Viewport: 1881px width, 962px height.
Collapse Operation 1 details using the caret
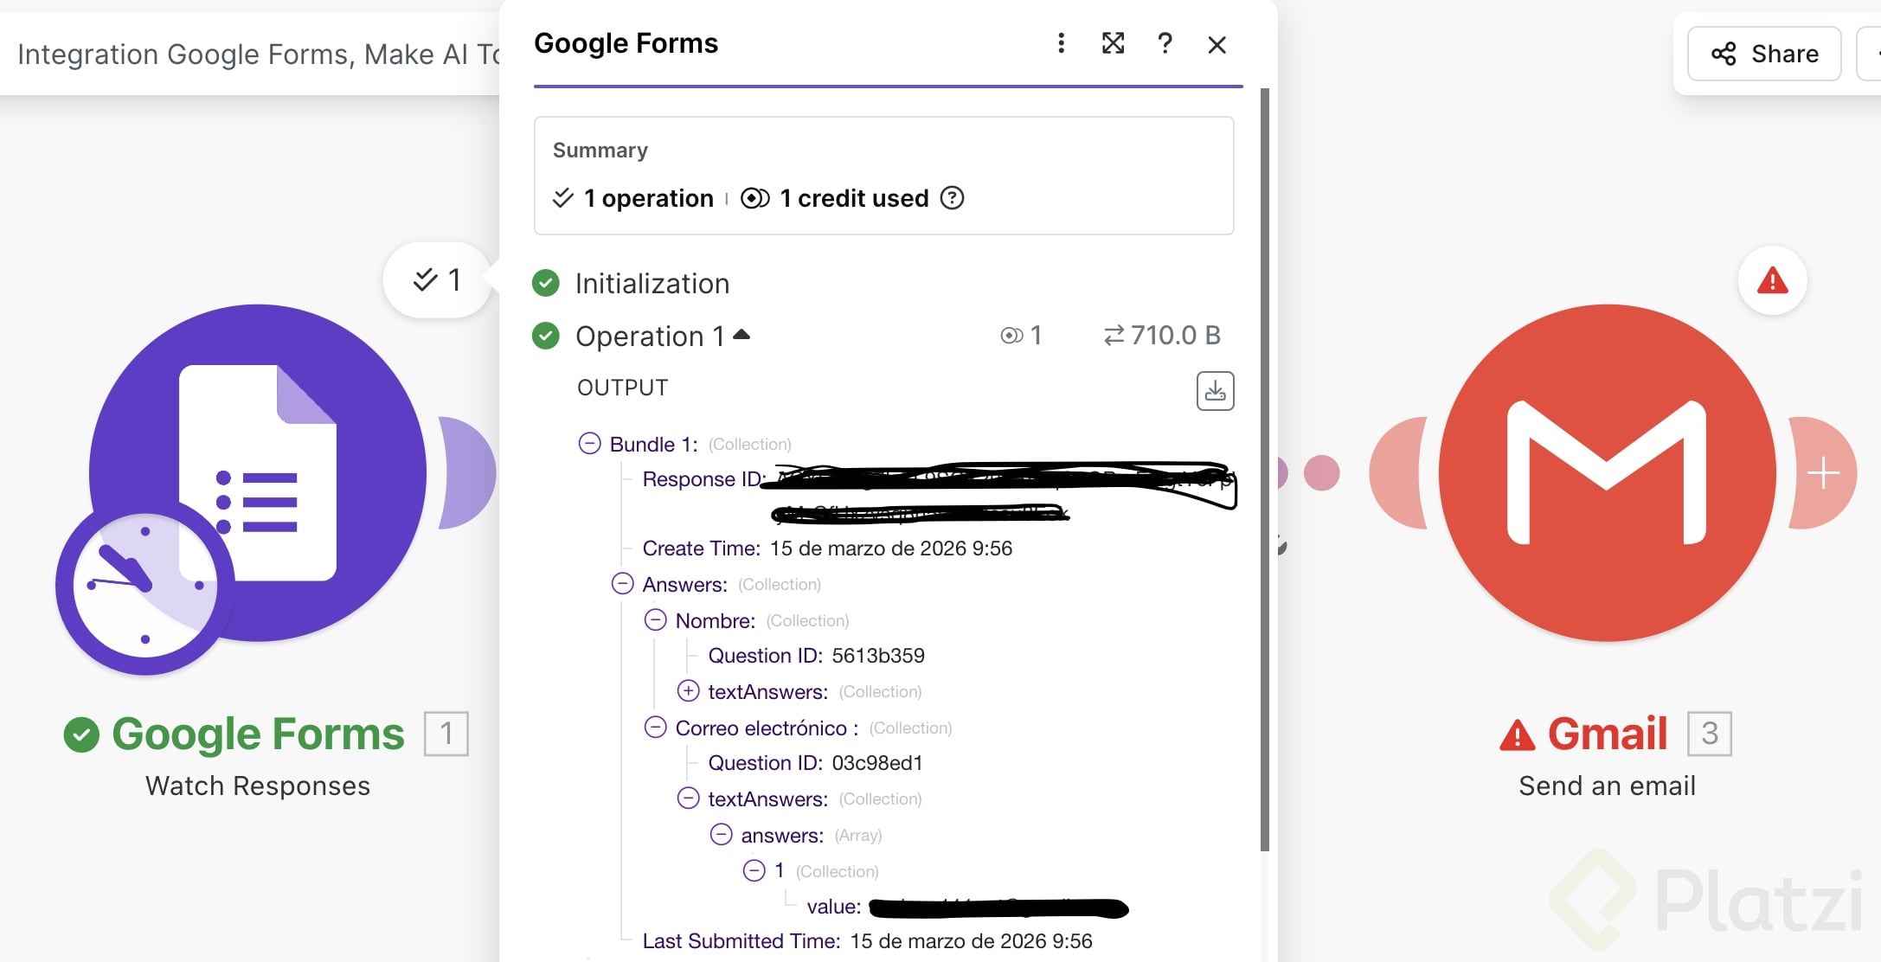click(x=741, y=335)
